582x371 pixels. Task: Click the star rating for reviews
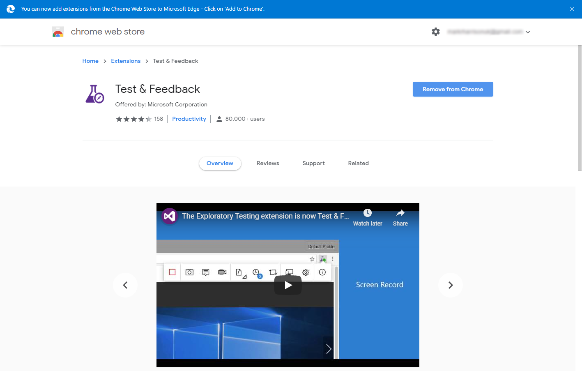[x=133, y=119]
